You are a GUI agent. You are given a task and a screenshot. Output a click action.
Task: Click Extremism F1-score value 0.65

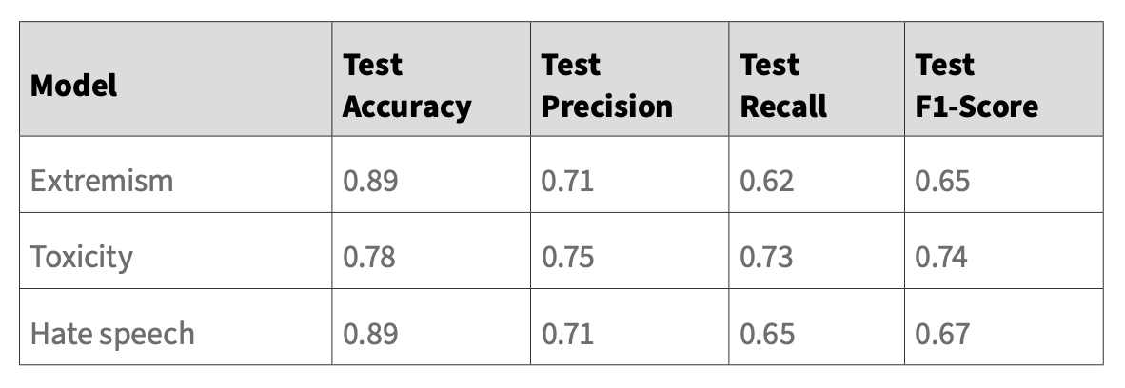942,181
